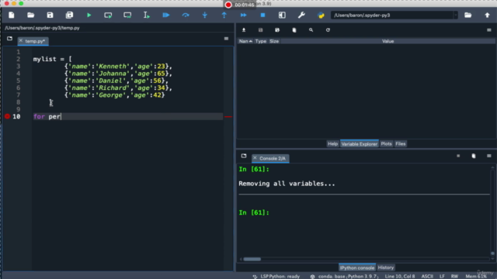
Task: Remove all variables from the console toolbar
Action: [x=474, y=156]
